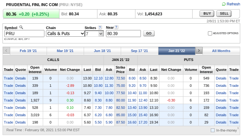Open put Trade link for 77.50 strike
The width and height of the screenshot is (242, 136).
pyautogui.click(x=234, y=93)
